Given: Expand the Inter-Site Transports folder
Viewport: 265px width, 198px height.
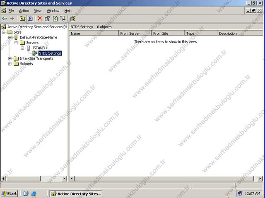Looking at the screenshot, I should (10, 58).
